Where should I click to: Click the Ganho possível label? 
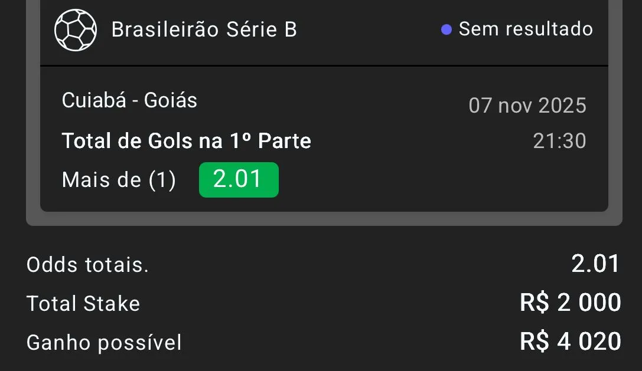(104, 343)
